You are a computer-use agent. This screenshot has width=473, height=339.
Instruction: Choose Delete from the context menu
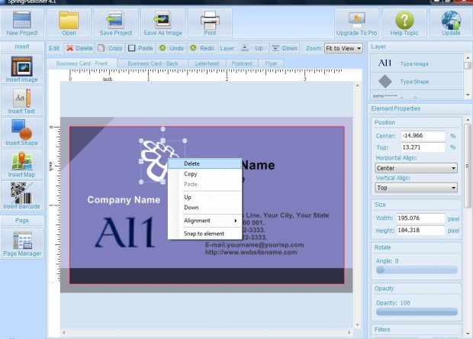point(191,163)
